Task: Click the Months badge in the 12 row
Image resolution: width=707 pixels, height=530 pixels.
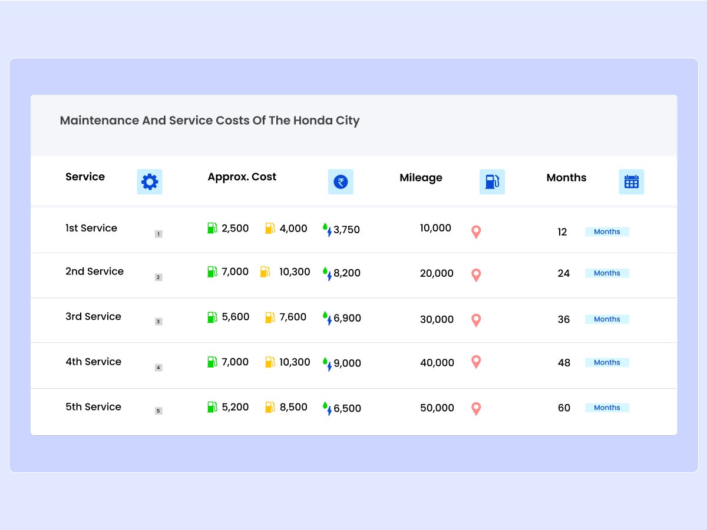Action: click(x=607, y=231)
